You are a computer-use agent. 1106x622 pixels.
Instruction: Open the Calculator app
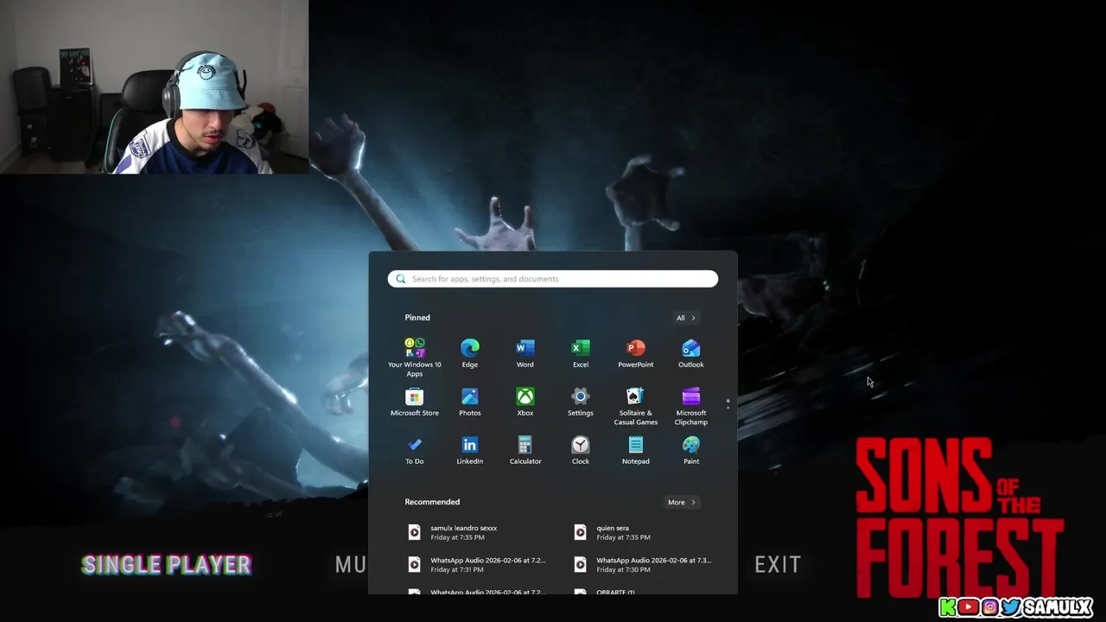(525, 450)
